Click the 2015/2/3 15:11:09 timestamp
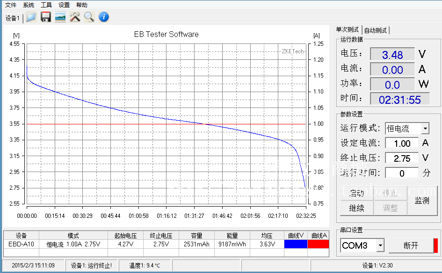Image resolution: width=442 pixels, height=273 pixels. point(33,266)
